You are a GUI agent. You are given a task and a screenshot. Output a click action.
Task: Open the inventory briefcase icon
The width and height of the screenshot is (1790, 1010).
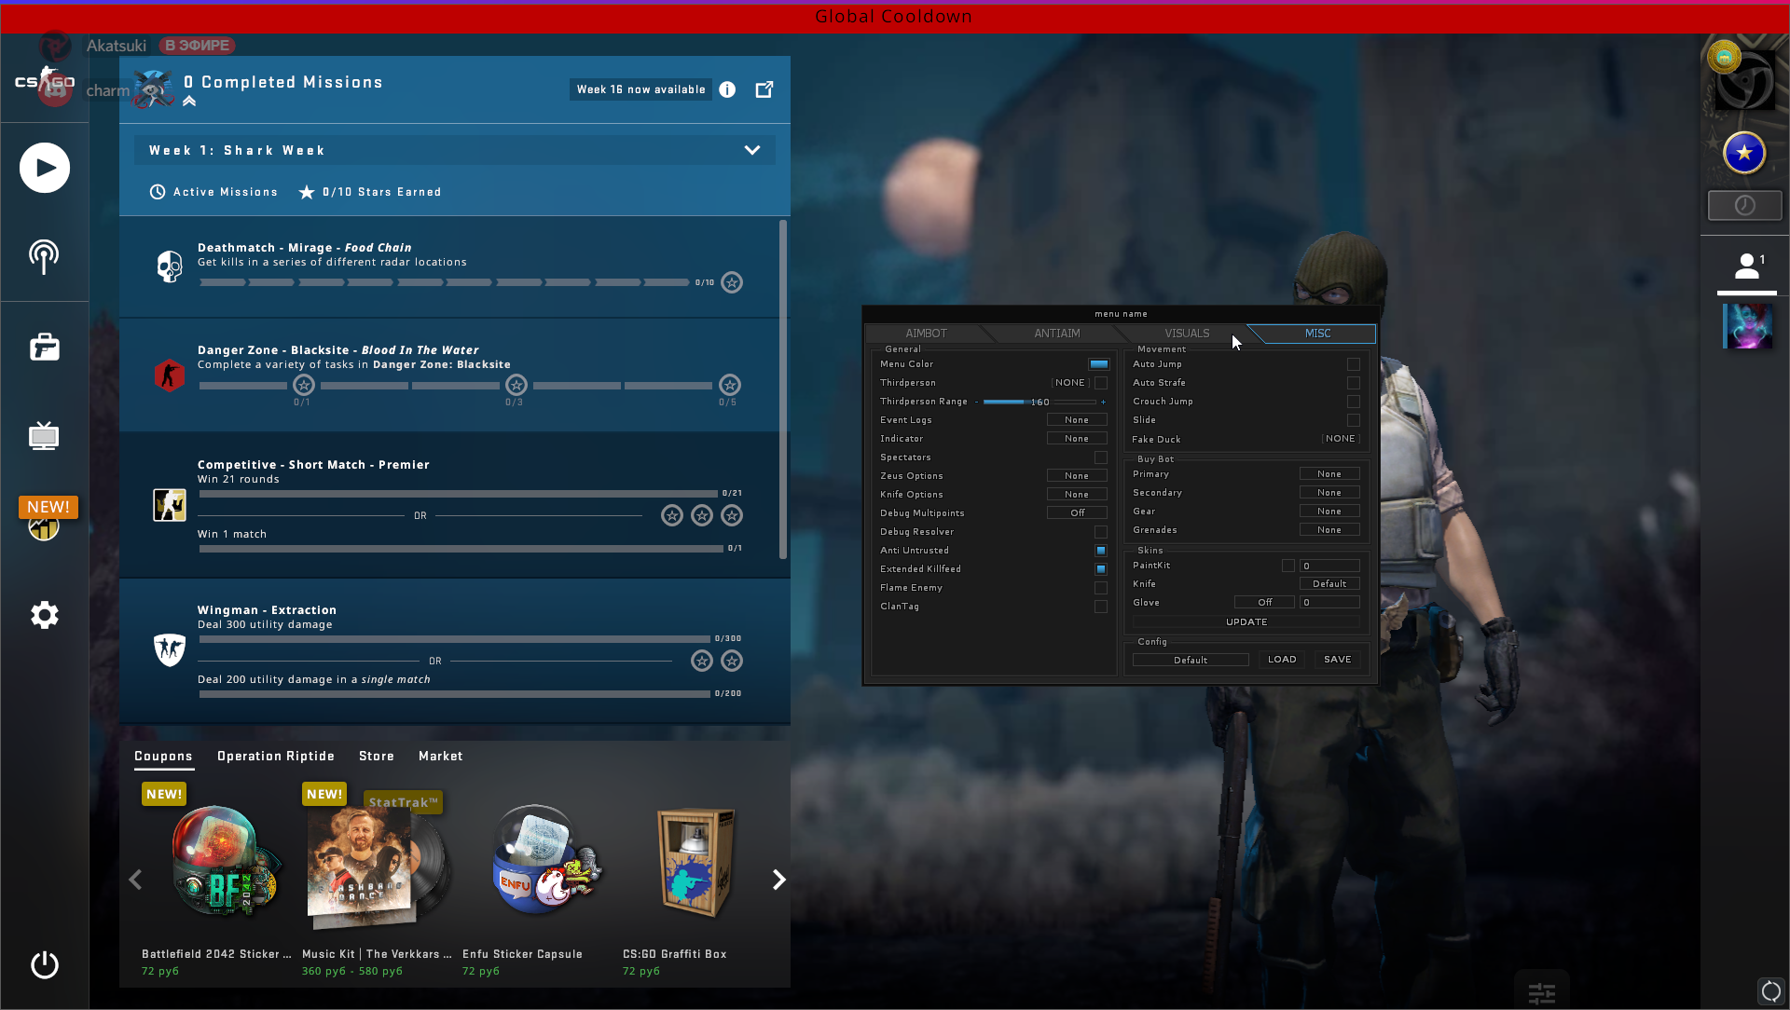pyautogui.click(x=44, y=347)
